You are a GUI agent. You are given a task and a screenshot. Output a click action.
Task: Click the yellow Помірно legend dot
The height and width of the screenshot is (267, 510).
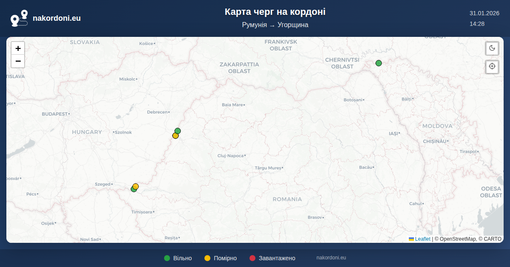(207, 258)
